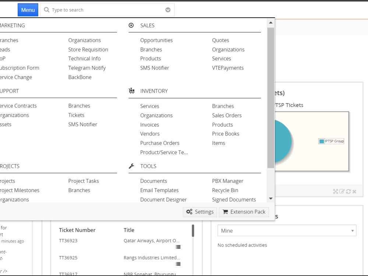The height and width of the screenshot is (276, 368).
Task: Open Email Templates under Tools
Action: [159, 190]
